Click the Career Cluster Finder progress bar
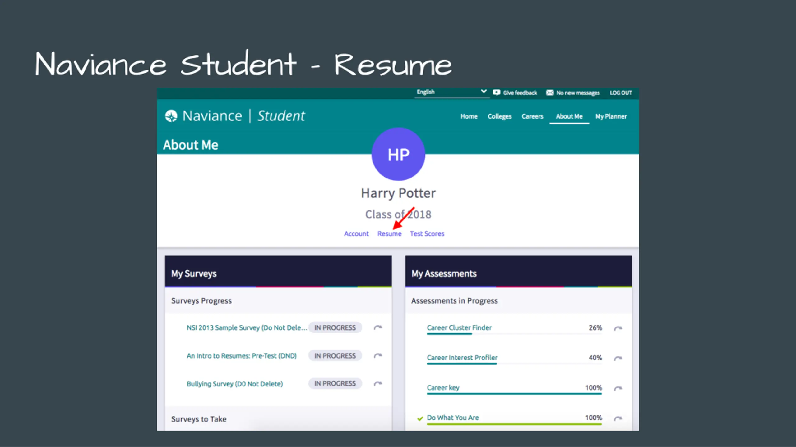 (514, 334)
